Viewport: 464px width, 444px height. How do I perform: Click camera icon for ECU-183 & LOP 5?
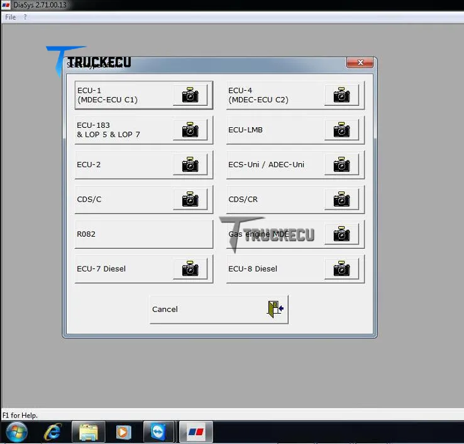coord(191,130)
